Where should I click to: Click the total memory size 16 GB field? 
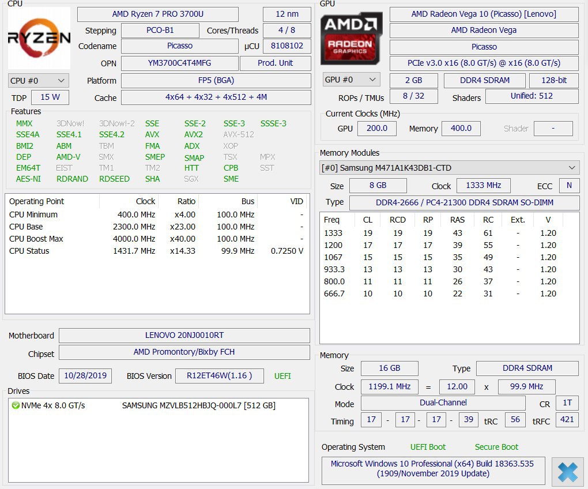(389, 368)
